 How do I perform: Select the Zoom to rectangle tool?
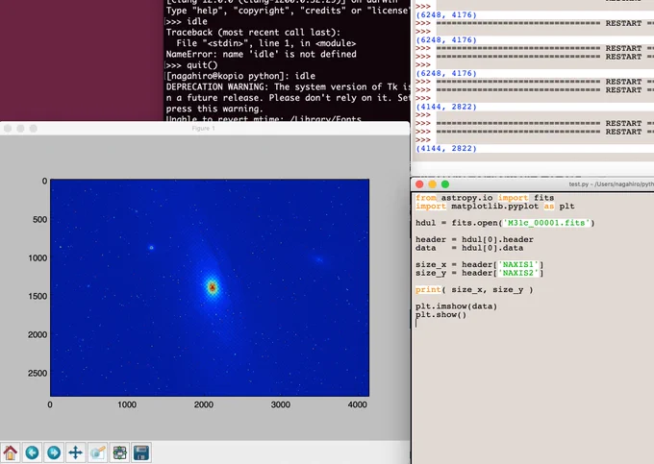(x=97, y=452)
